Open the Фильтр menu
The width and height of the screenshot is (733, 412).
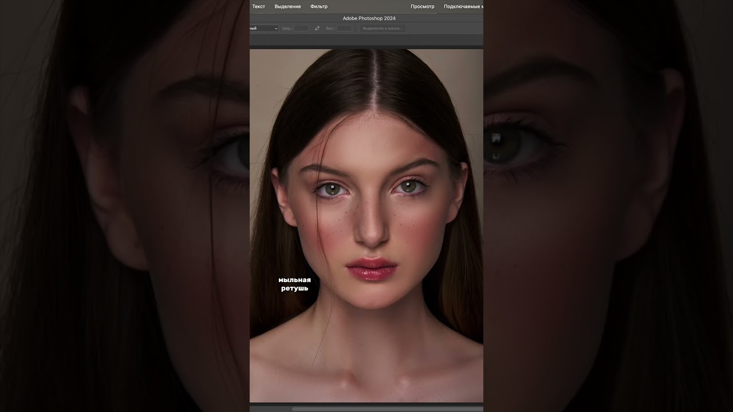pos(319,6)
